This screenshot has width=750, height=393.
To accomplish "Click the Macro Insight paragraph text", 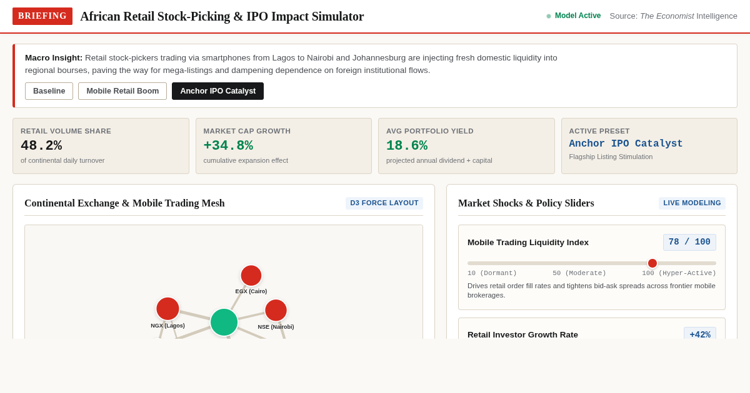I will point(291,64).
